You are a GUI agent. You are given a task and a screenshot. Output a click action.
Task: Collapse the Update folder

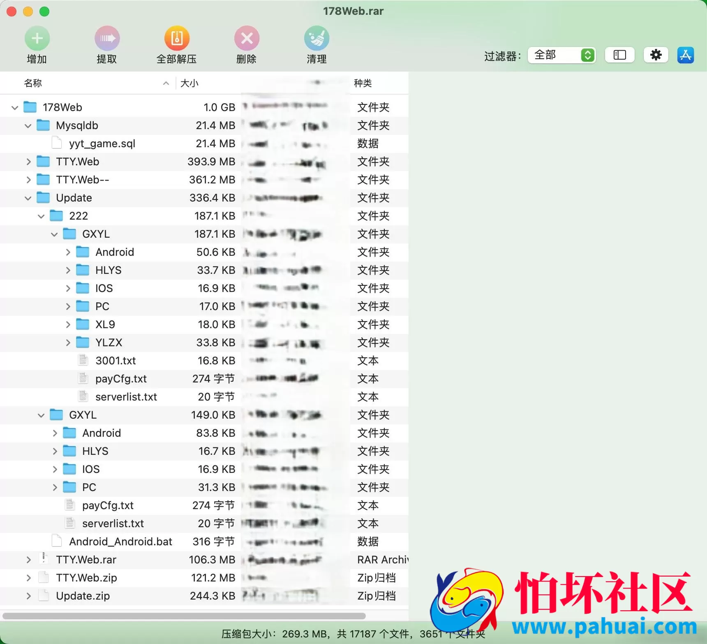28,198
